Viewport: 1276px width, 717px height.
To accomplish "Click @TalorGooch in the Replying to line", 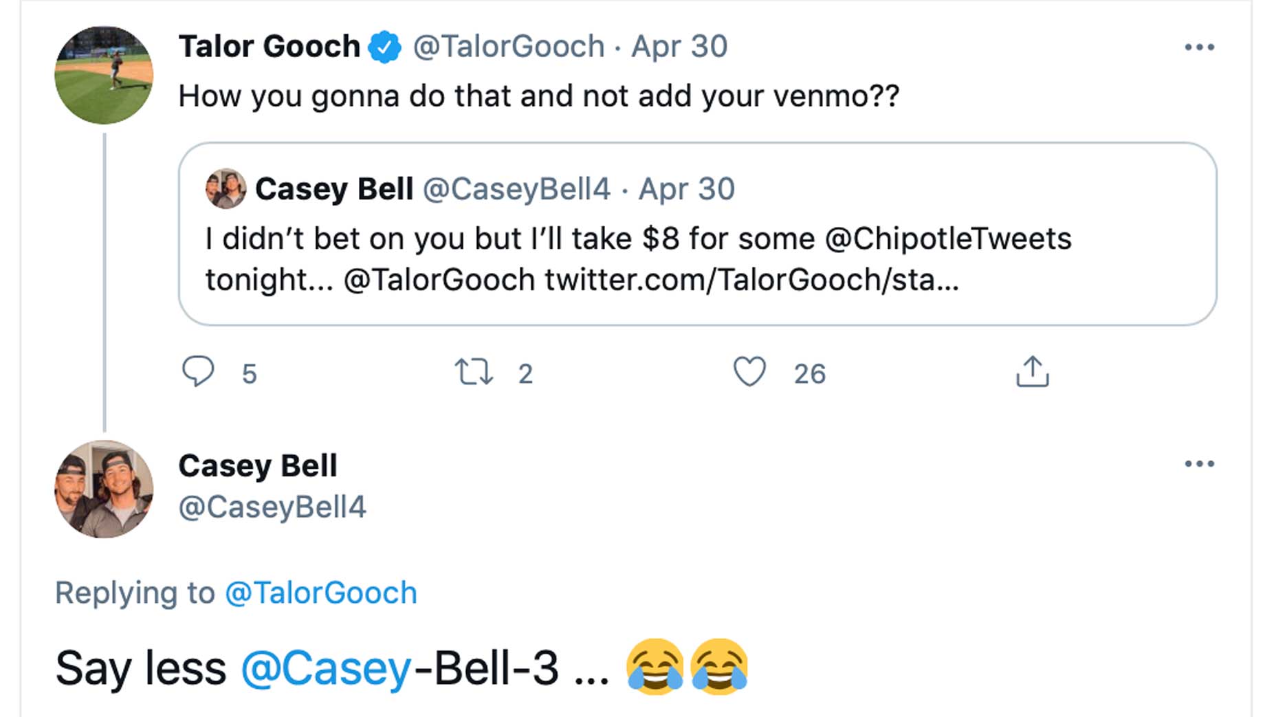I will (321, 593).
